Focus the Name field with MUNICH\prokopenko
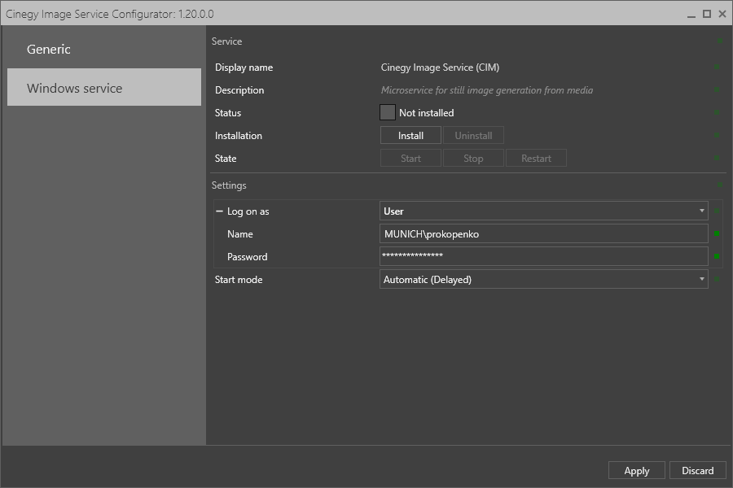 click(544, 233)
